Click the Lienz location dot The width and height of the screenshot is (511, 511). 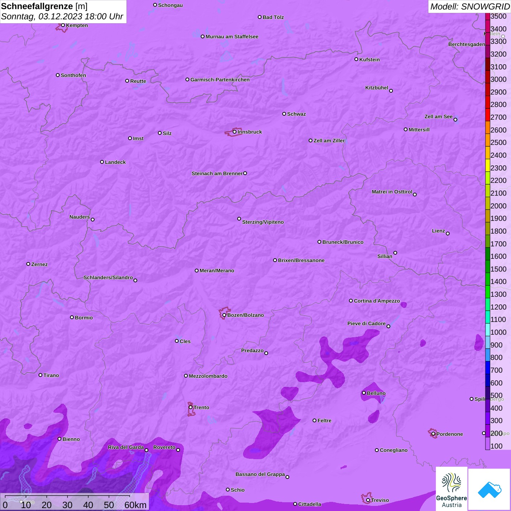(x=448, y=234)
